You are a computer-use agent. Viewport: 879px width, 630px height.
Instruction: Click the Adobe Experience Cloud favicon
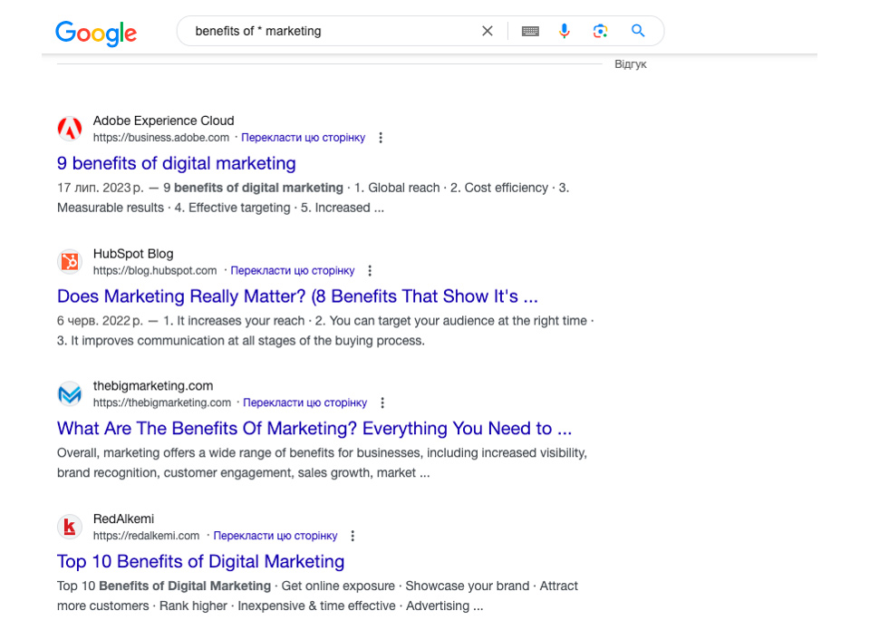(70, 129)
